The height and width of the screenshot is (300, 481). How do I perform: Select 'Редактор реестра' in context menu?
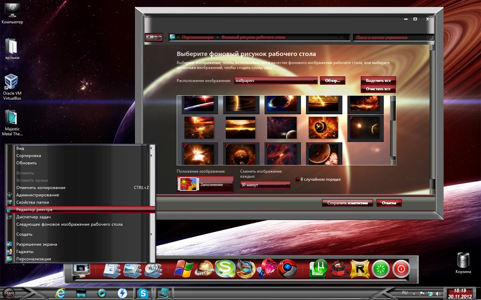point(34,210)
